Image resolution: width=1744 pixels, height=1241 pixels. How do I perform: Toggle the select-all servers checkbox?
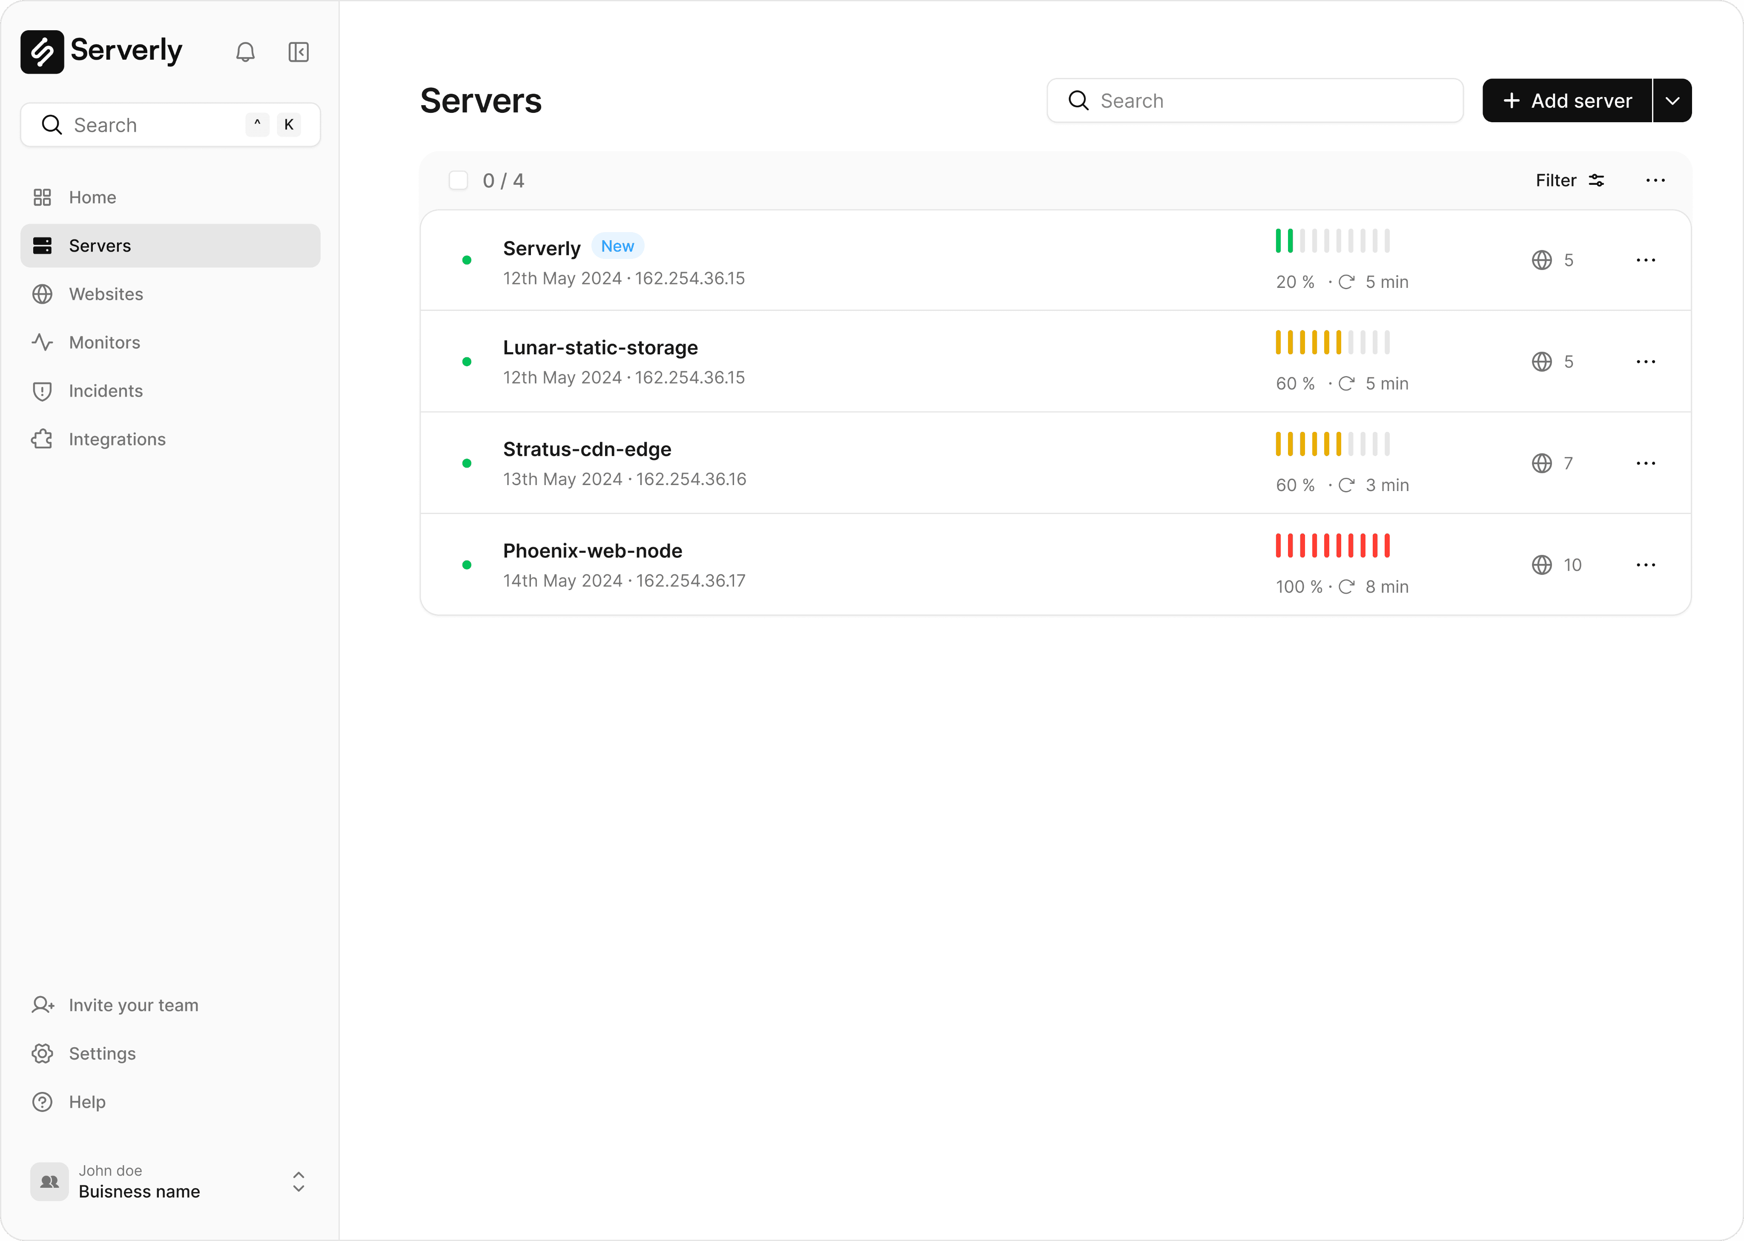point(458,180)
